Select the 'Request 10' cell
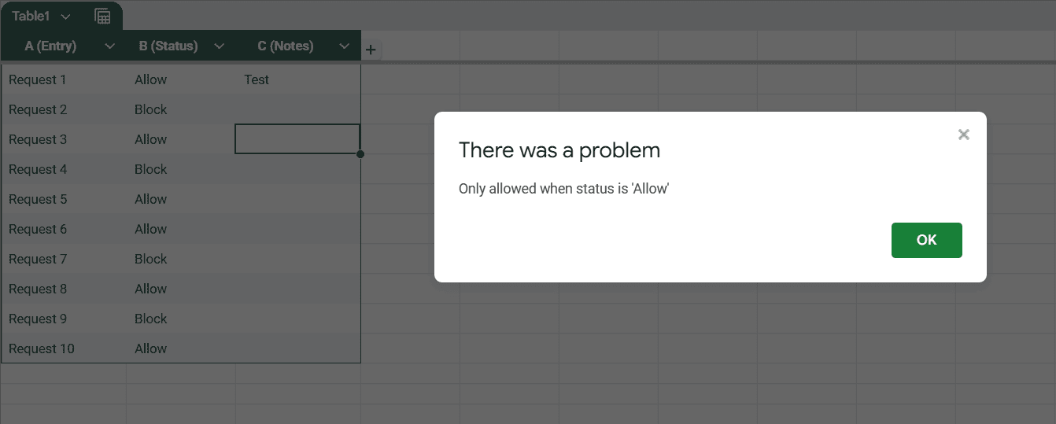Image resolution: width=1056 pixels, height=424 pixels. 64,348
